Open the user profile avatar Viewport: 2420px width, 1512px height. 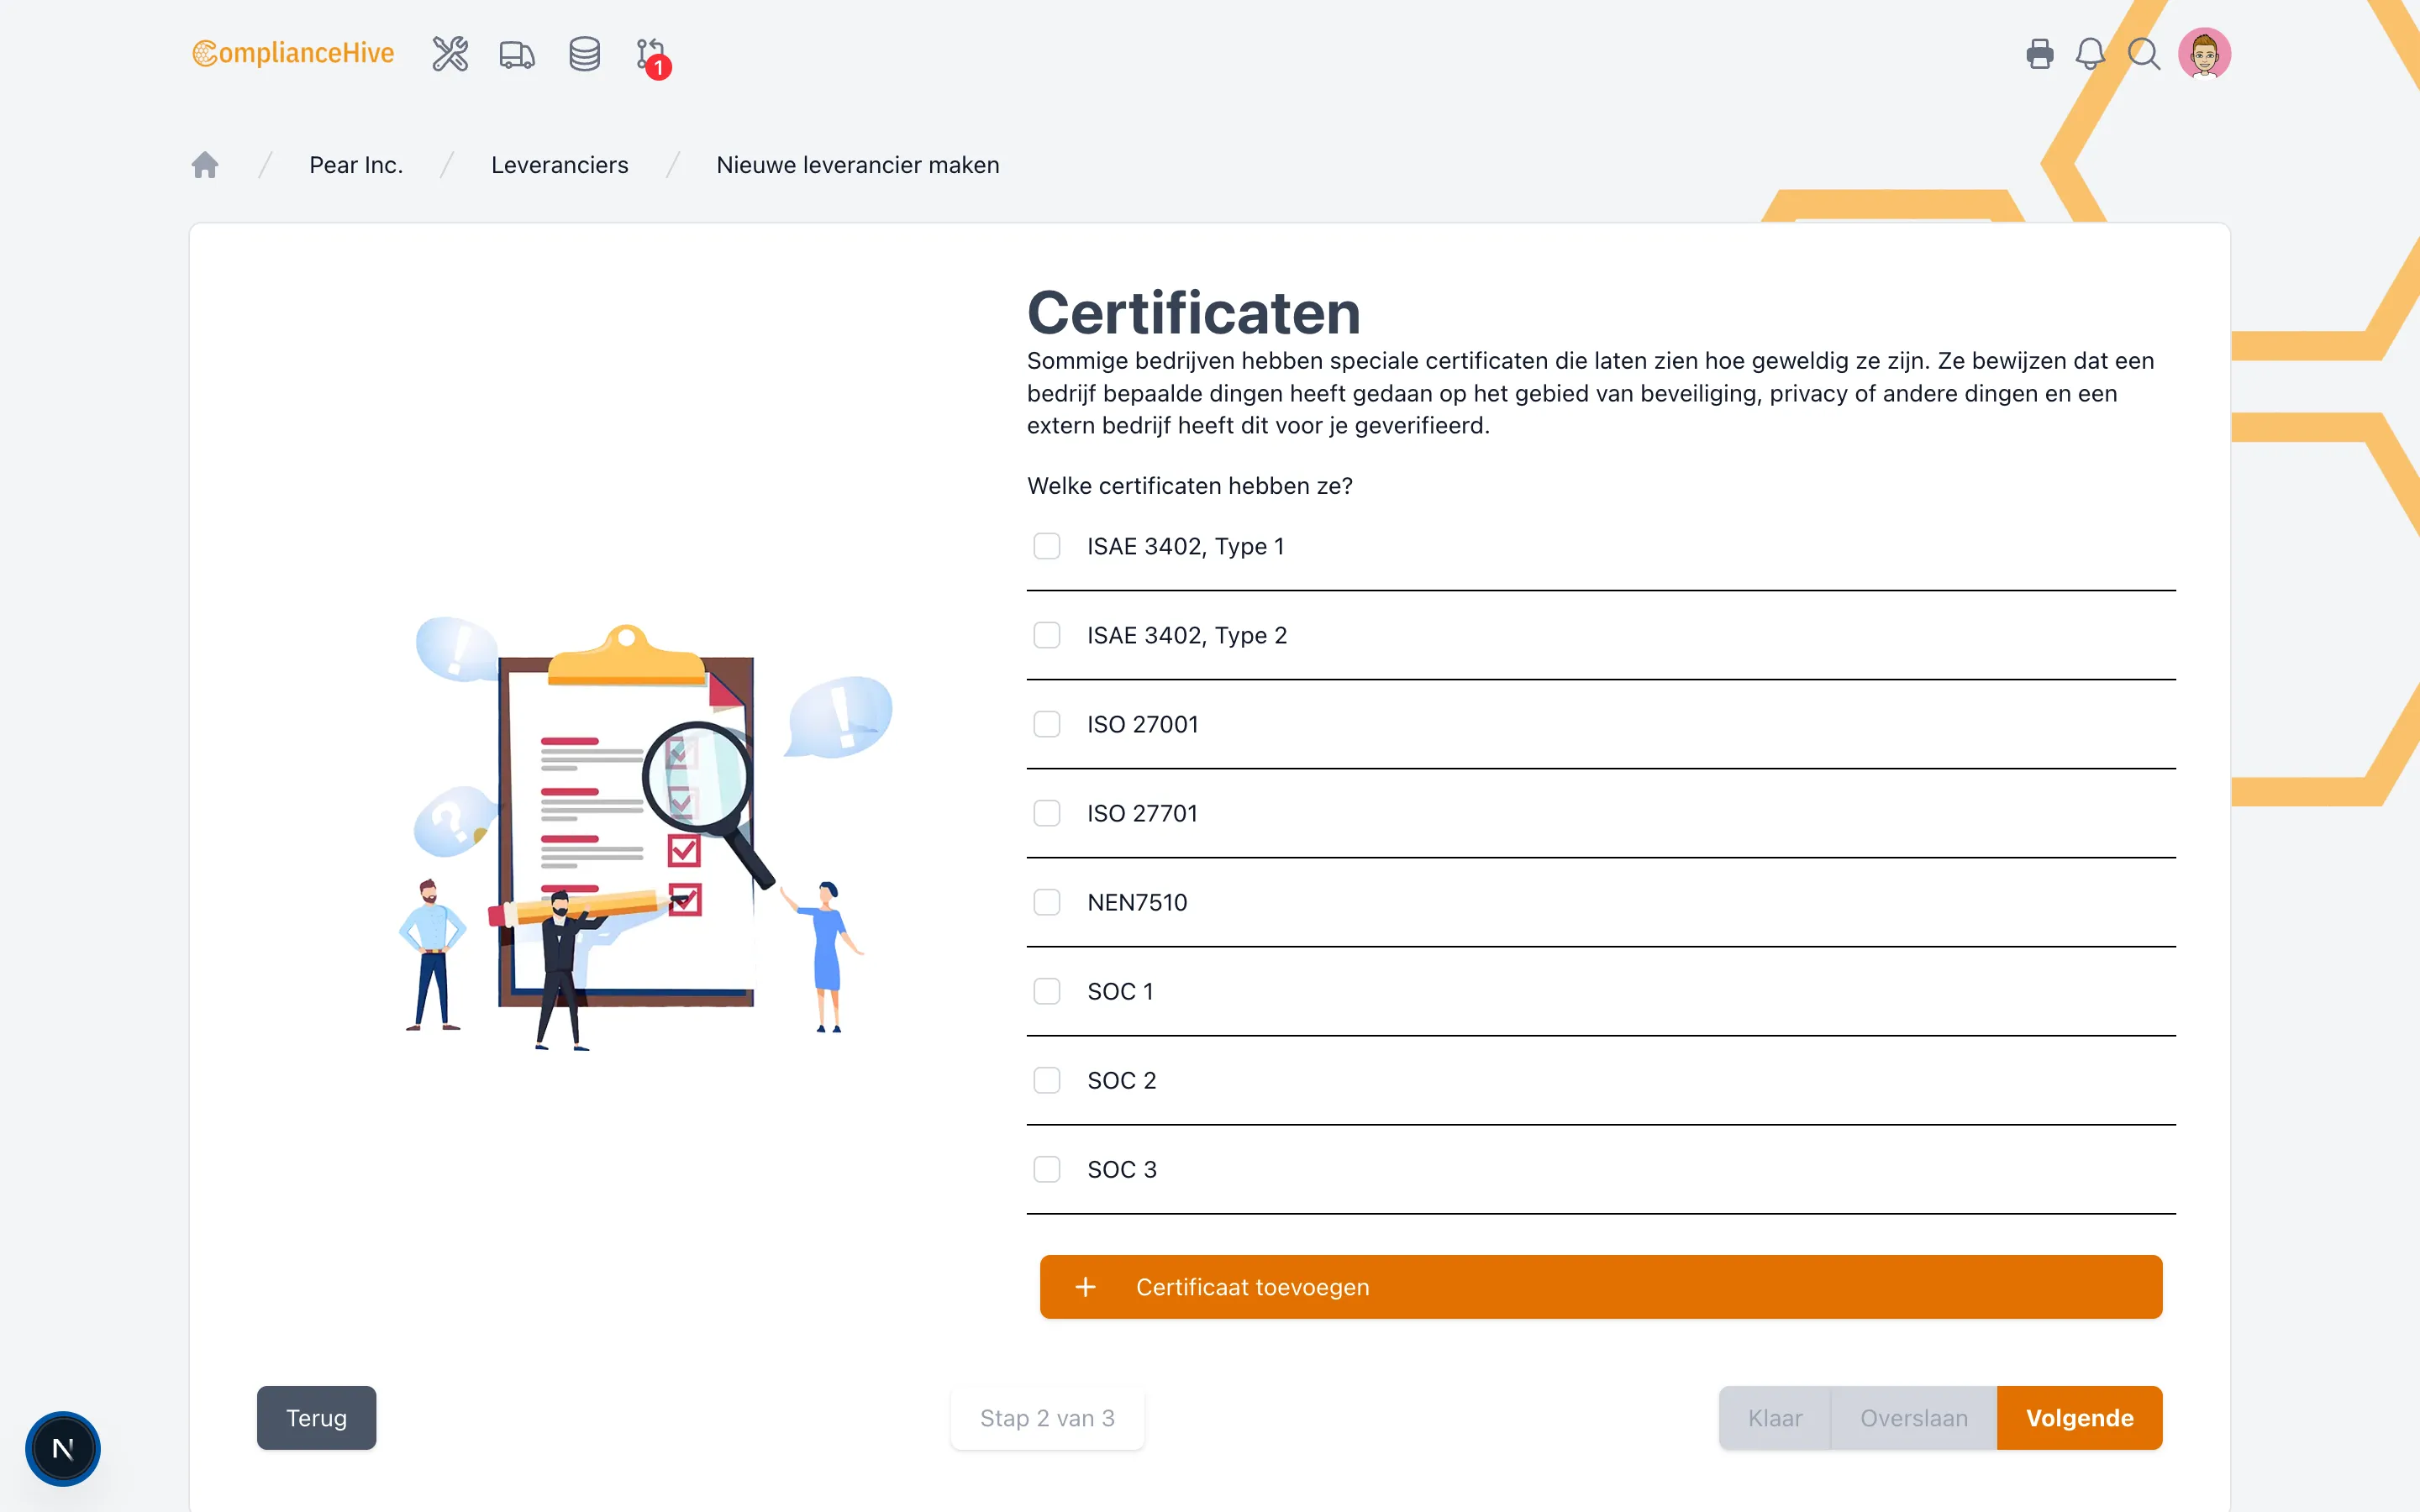(2204, 53)
